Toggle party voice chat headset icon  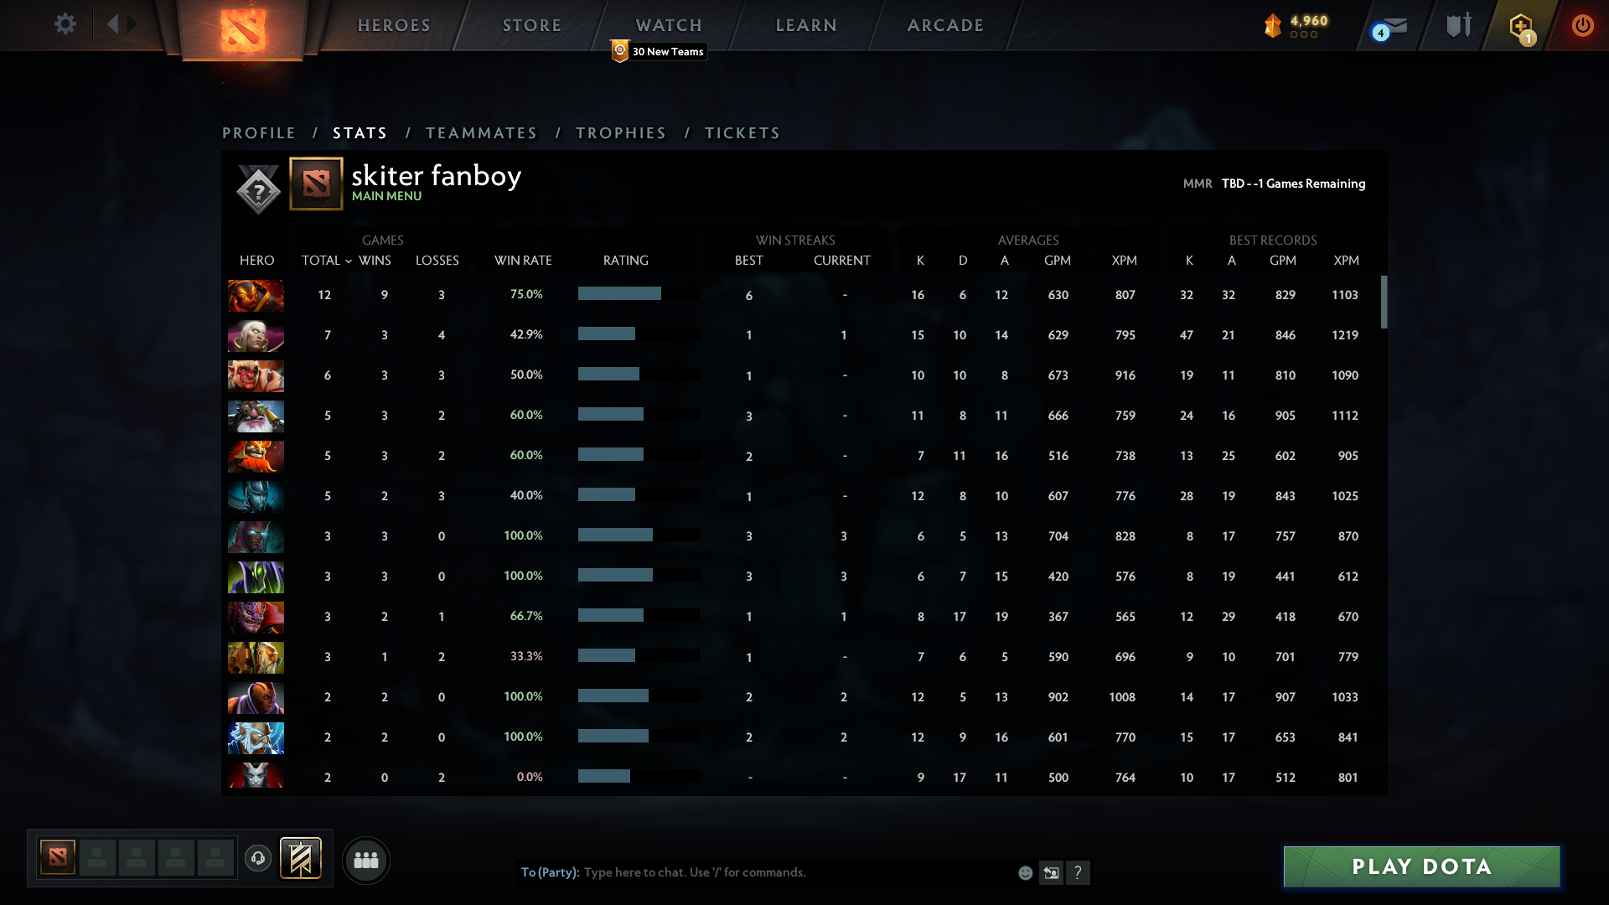click(x=258, y=860)
